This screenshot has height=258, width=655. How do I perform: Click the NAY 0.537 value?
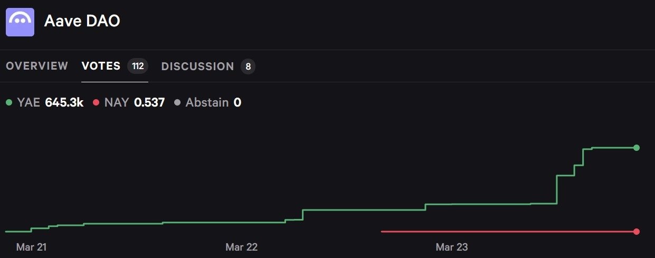pos(149,102)
